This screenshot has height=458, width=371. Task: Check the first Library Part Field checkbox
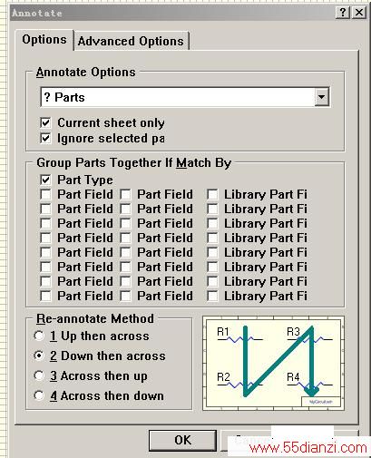pos(212,194)
